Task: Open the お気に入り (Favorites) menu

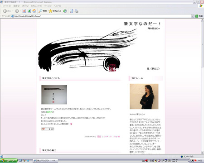Action: click(x=36, y=6)
